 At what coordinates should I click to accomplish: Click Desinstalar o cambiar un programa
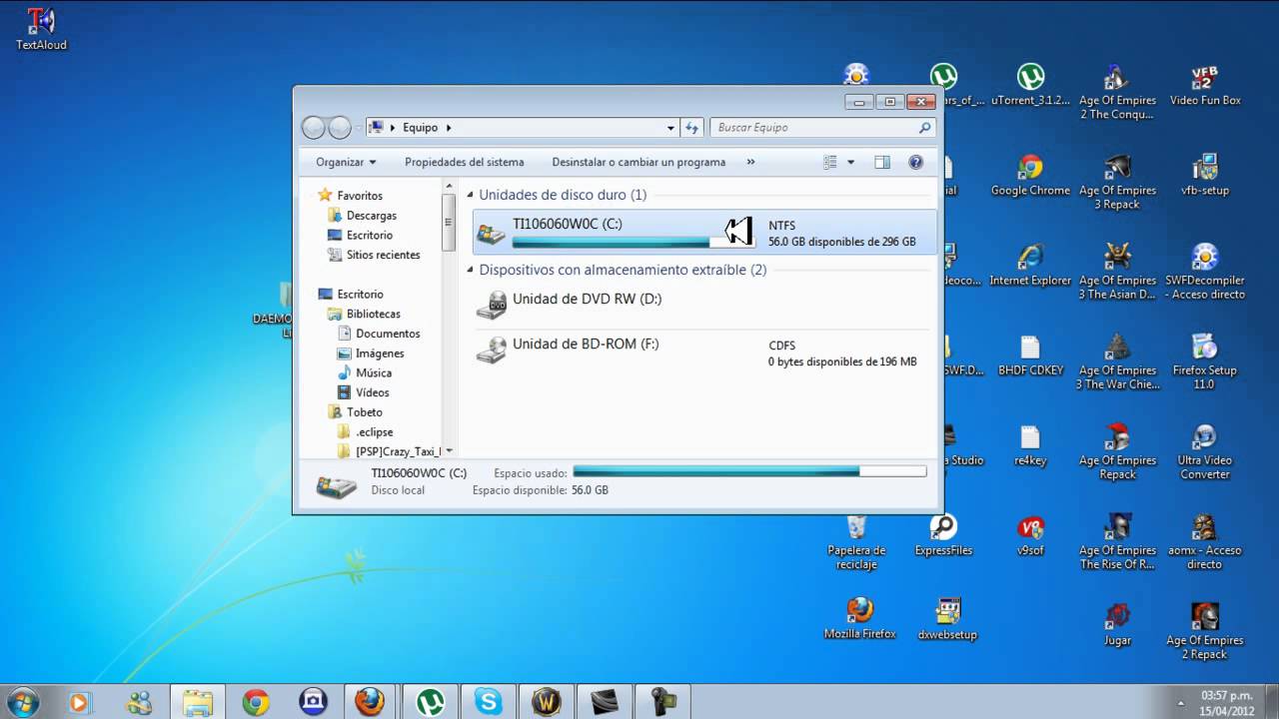[639, 162]
